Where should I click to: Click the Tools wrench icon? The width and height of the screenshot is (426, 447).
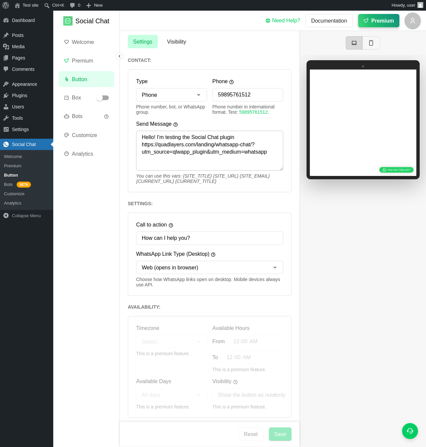coord(6,118)
